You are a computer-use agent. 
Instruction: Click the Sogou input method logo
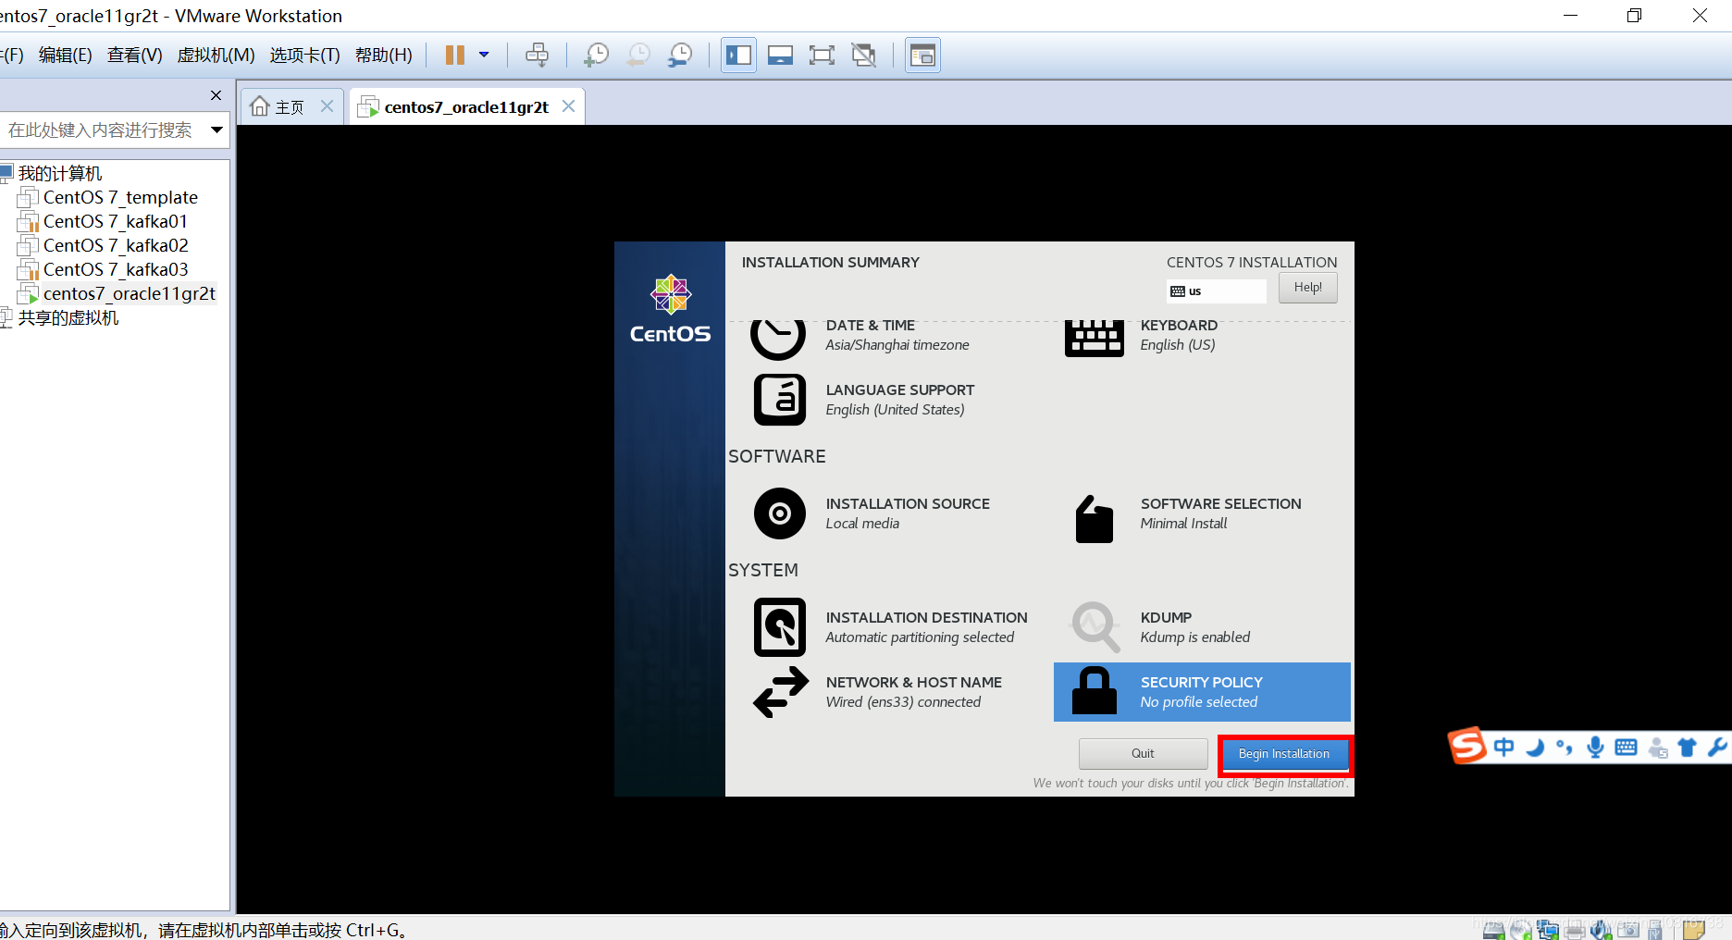pyautogui.click(x=1467, y=746)
